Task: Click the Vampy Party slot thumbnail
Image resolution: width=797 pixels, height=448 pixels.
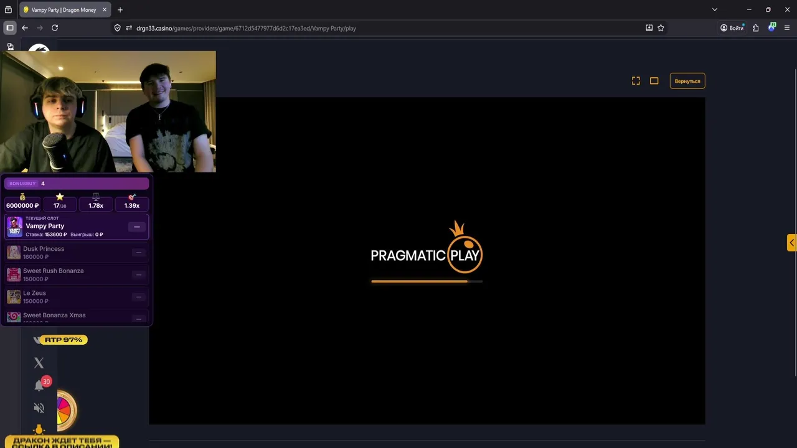Action: tap(15, 226)
